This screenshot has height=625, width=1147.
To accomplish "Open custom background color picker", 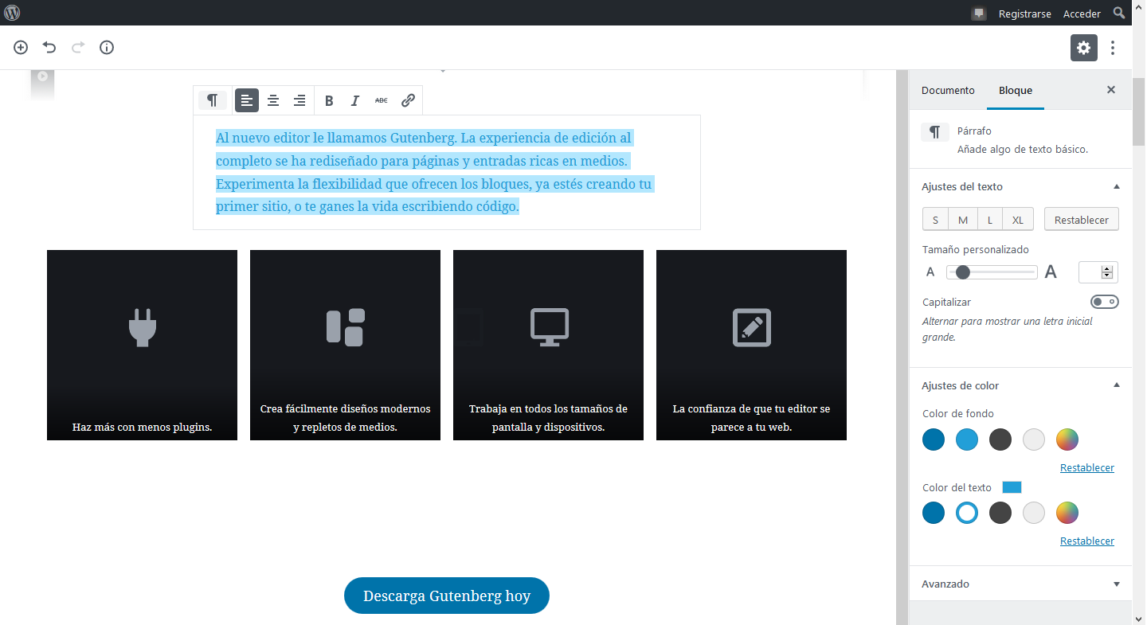I will click(x=1067, y=439).
